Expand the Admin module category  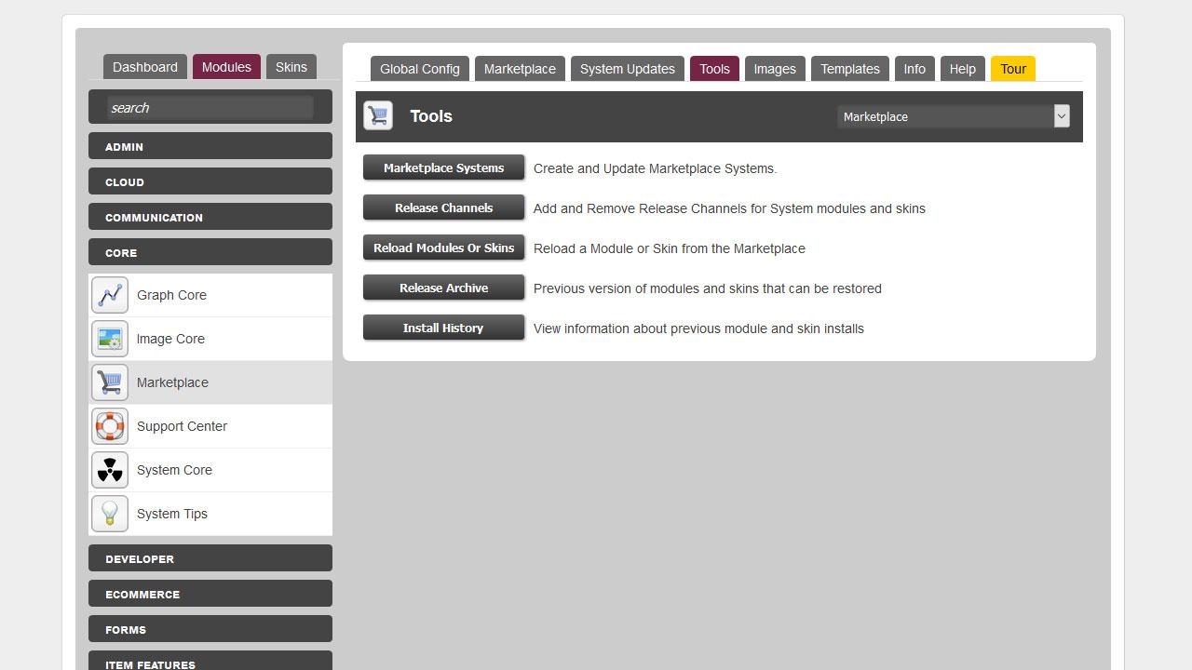click(x=210, y=146)
